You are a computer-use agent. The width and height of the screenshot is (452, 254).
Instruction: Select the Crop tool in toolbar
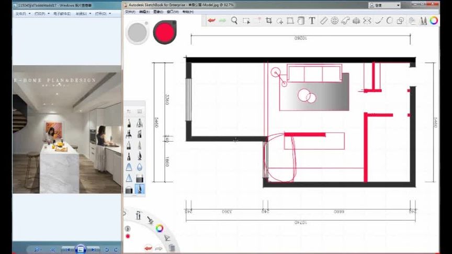[x=269, y=20]
